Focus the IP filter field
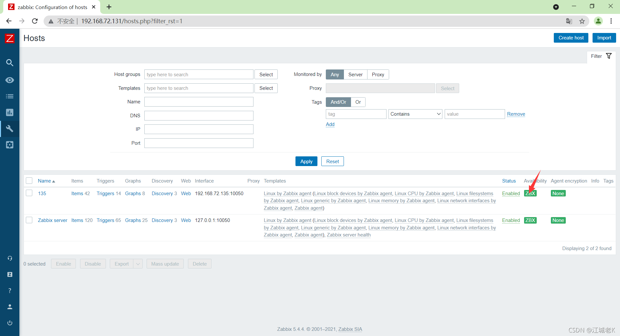620x336 pixels. coord(199,129)
